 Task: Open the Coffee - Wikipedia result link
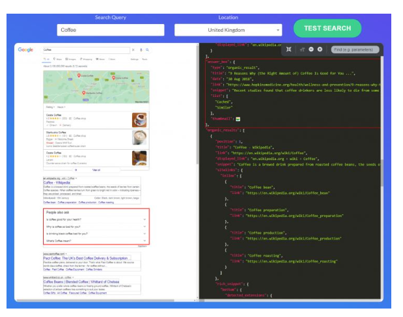pos(57,183)
